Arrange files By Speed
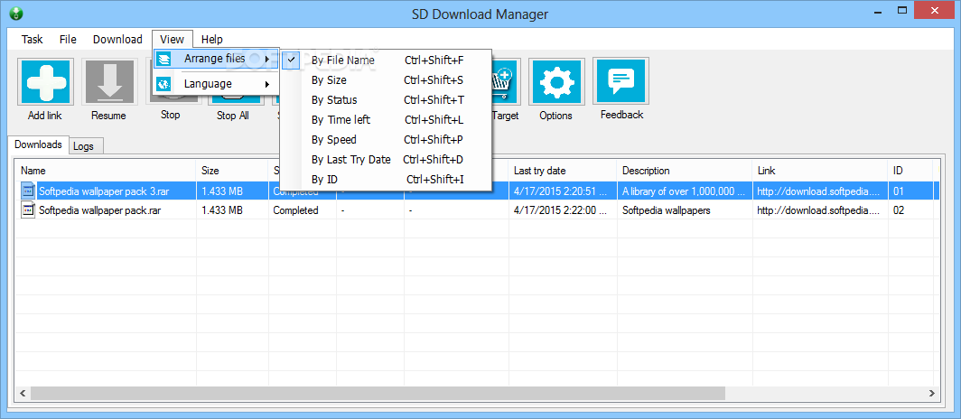Viewport: 961px width, 419px height. [387, 139]
